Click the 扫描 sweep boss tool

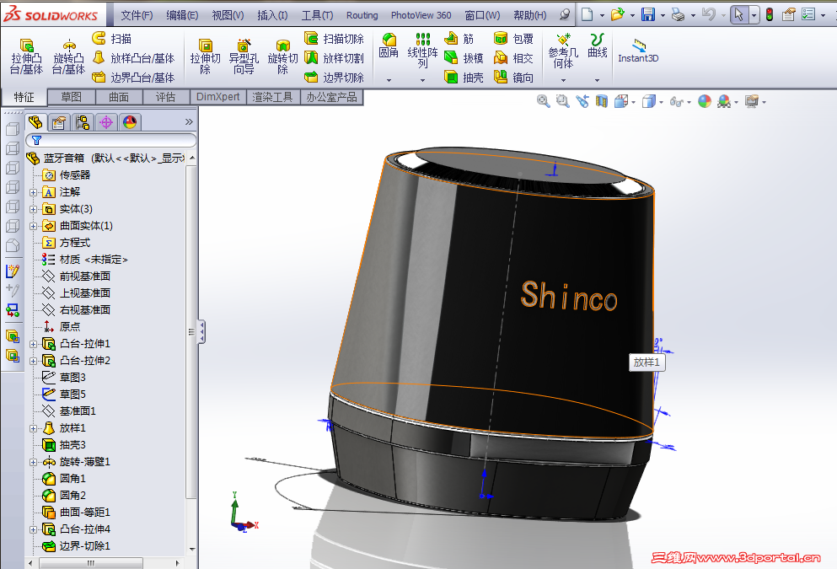(x=111, y=39)
